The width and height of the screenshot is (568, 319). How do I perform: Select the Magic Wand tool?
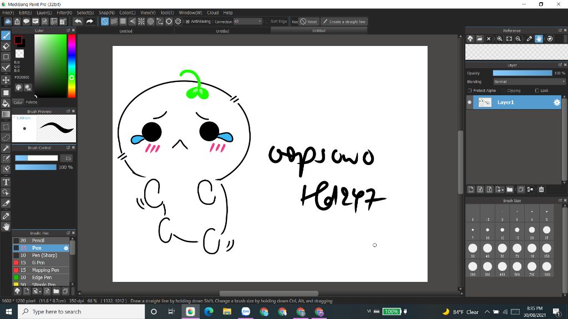[6, 148]
